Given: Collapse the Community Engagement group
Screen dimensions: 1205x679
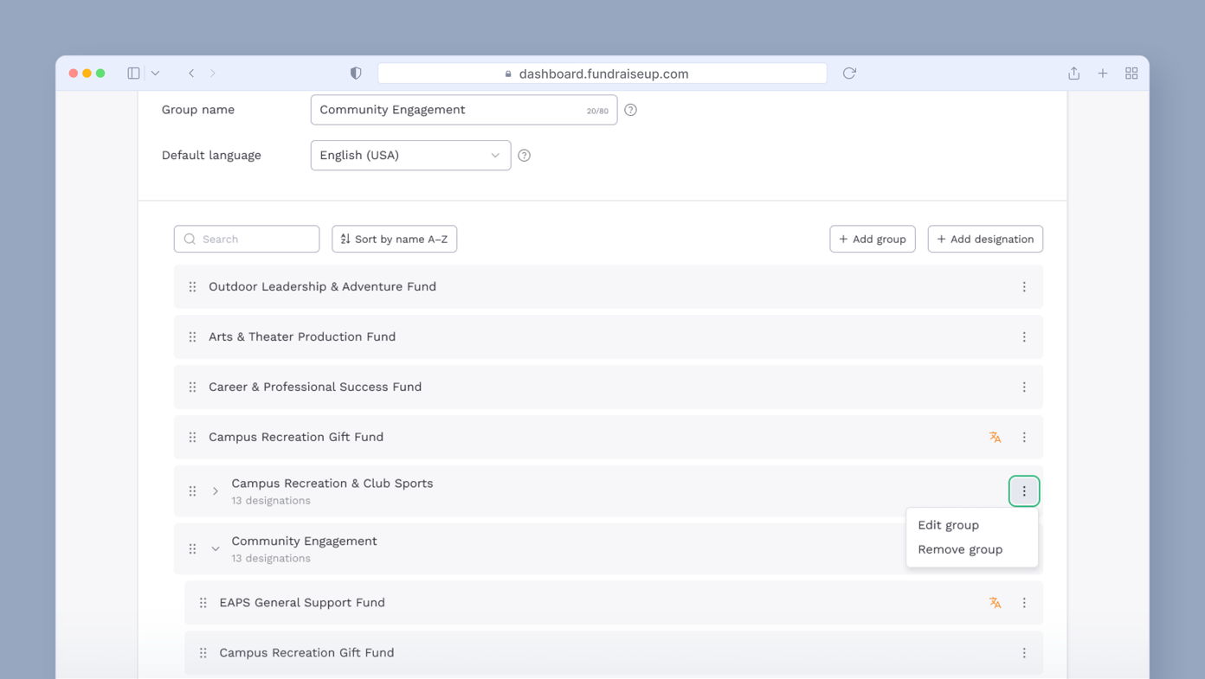Looking at the screenshot, I should click(x=215, y=548).
